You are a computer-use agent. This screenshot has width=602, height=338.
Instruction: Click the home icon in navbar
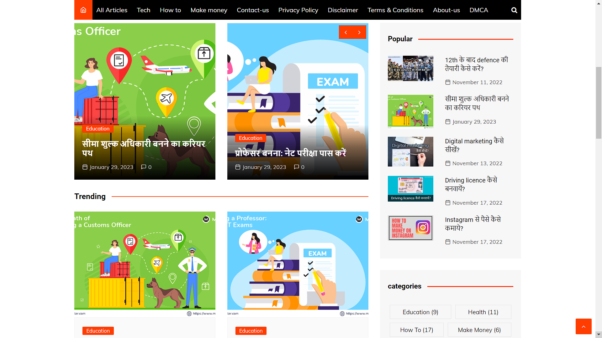pyautogui.click(x=83, y=10)
